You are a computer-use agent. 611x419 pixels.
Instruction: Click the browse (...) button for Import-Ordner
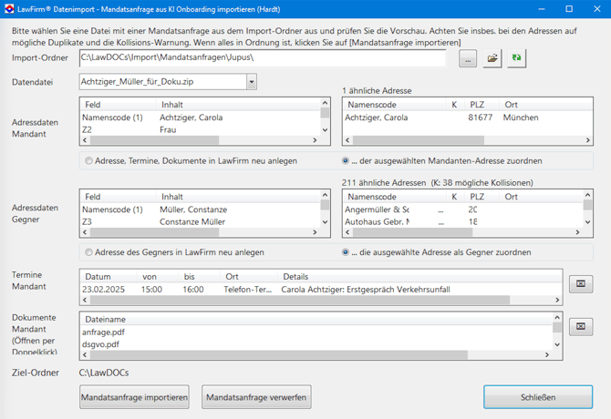[468, 58]
